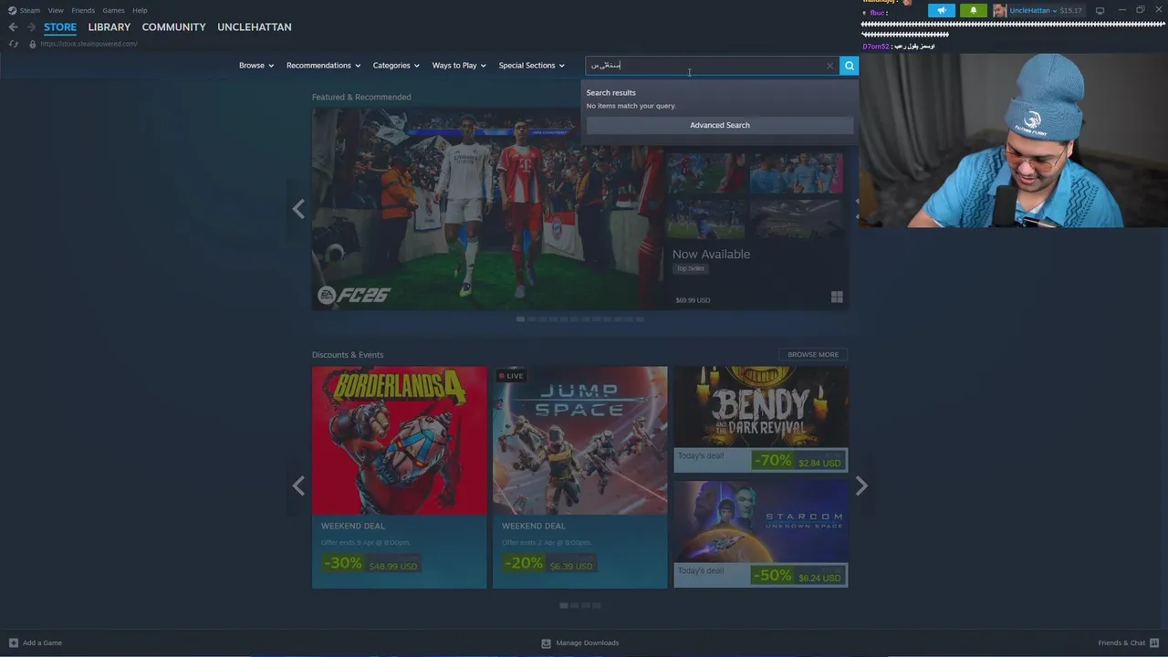This screenshot has width=1168, height=657.
Task: Switch to the COMMUNITY tab
Action: click(173, 27)
